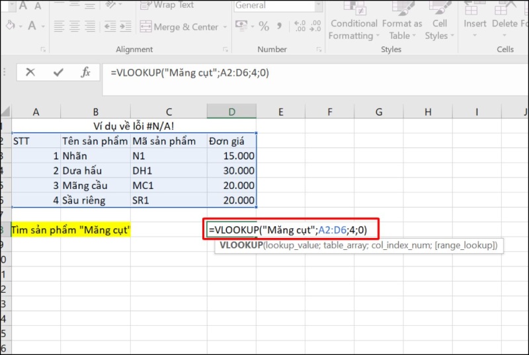Image resolution: width=529 pixels, height=355 pixels.
Task: Click the "Đơn giá" header cell
Action: [232, 141]
